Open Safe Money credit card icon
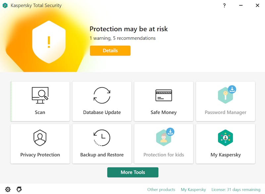 tap(164, 95)
